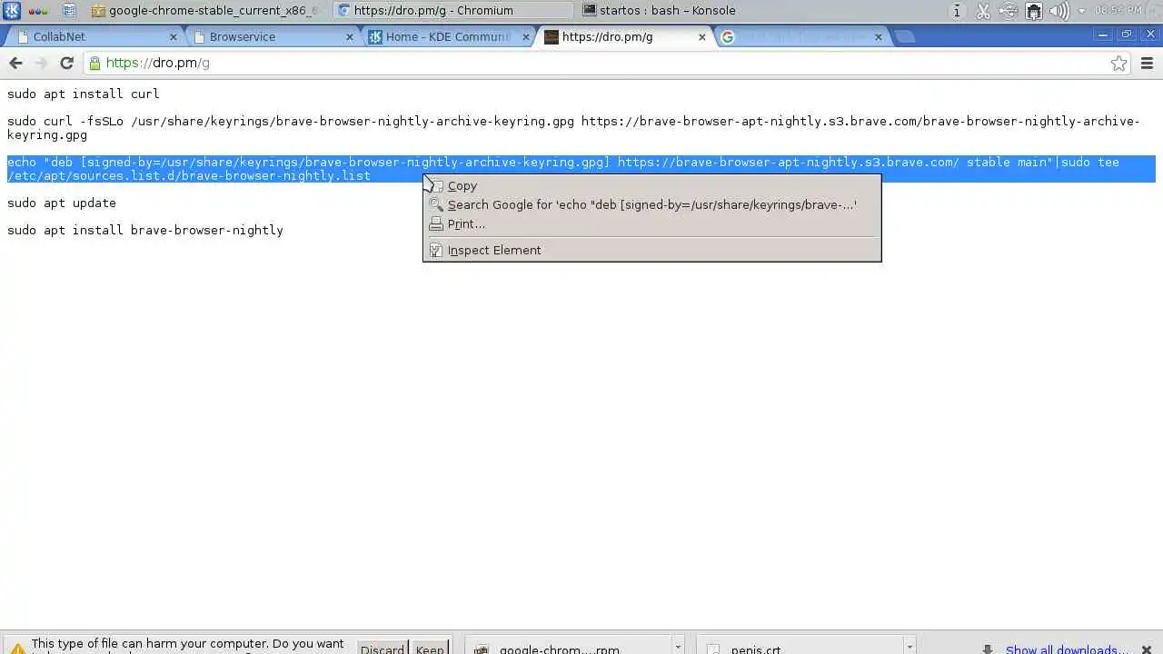Viewport: 1163px width, 654px height.
Task: Click the 'sudo apt update' line
Action: [x=62, y=203]
